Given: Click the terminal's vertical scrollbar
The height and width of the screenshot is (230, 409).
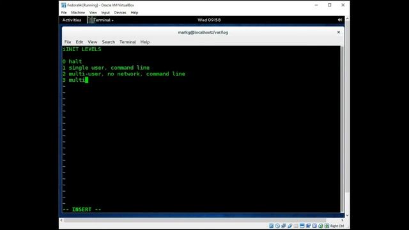Looking at the screenshot, I should click(x=343, y=129).
